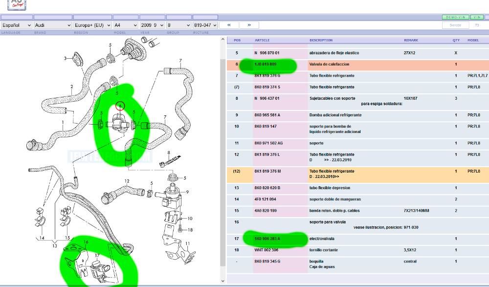The height and width of the screenshot is (287, 489).
Task: Click the ARTICLE column header
Action: [262, 40]
